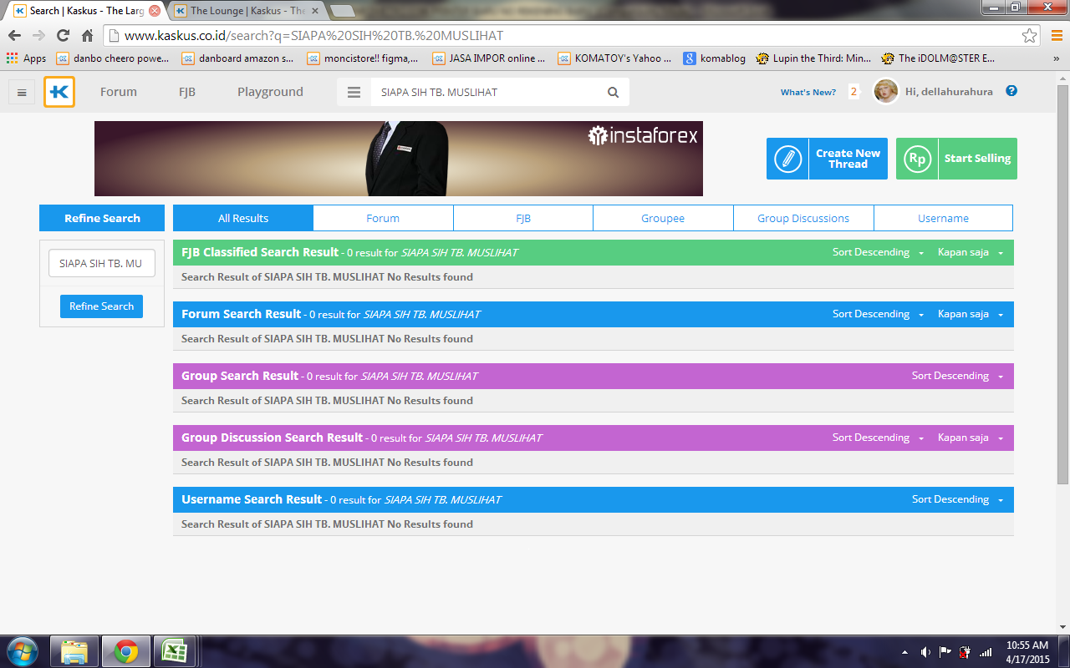This screenshot has width=1070, height=668.
Task: Click the notification count badge 2
Action: (x=853, y=92)
